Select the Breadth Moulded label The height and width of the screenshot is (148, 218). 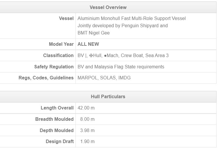tap(54, 119)
